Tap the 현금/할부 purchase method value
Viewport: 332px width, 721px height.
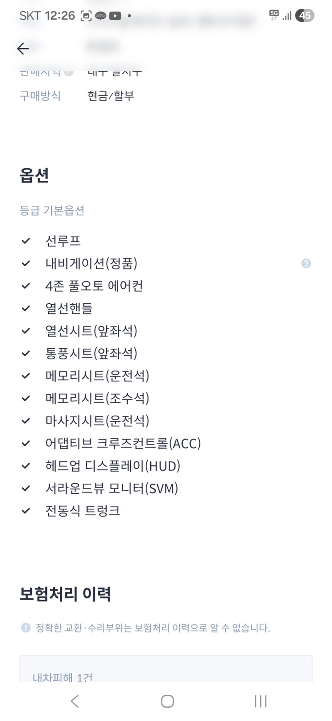point(110,96)
